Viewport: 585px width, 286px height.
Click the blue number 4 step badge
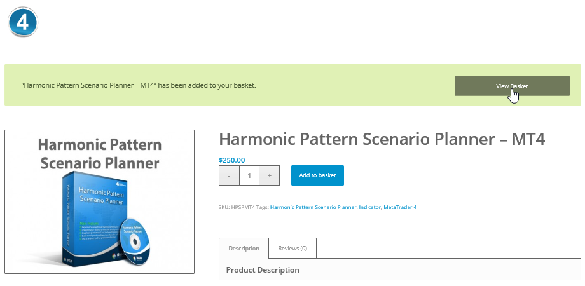pyautogui.click(x=23, y=22)
